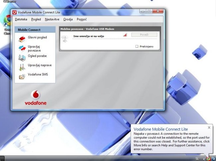Click Vodafone SMS envelope icon
Image resolution: width=216 pixels, height=161 pixels.
tap(22, 76)
